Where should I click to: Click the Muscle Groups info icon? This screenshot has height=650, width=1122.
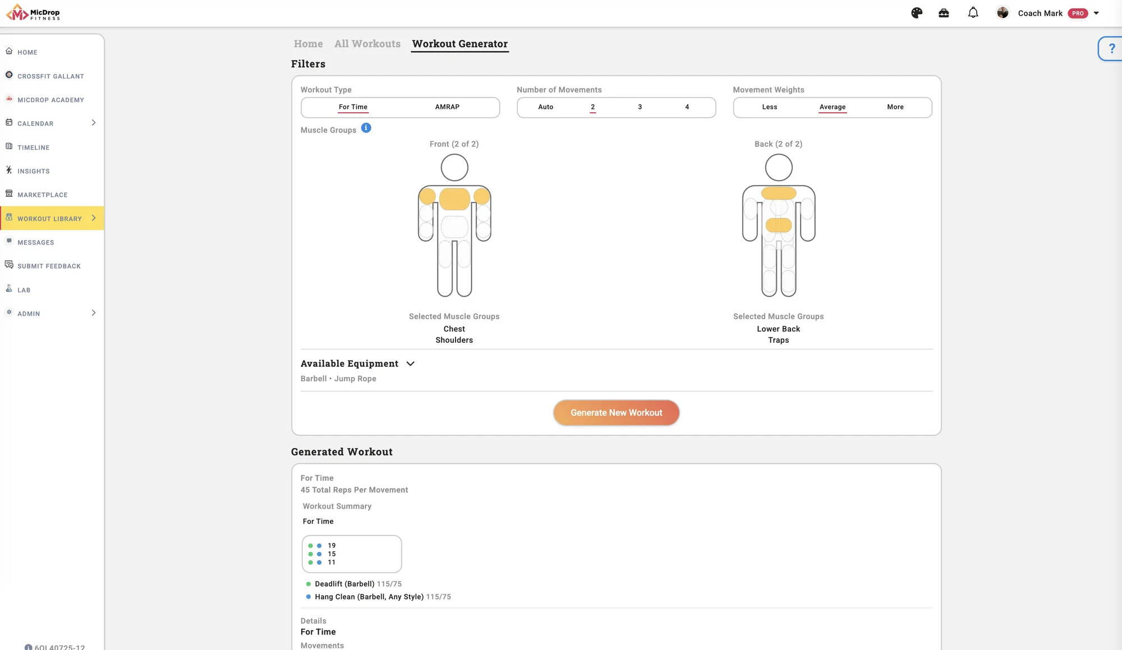366,128
